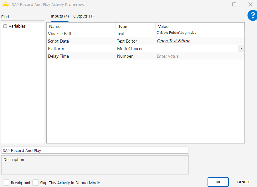Click the blue help question mark icon
This screenshot has width=257, height=187.
tap(252, 15)
